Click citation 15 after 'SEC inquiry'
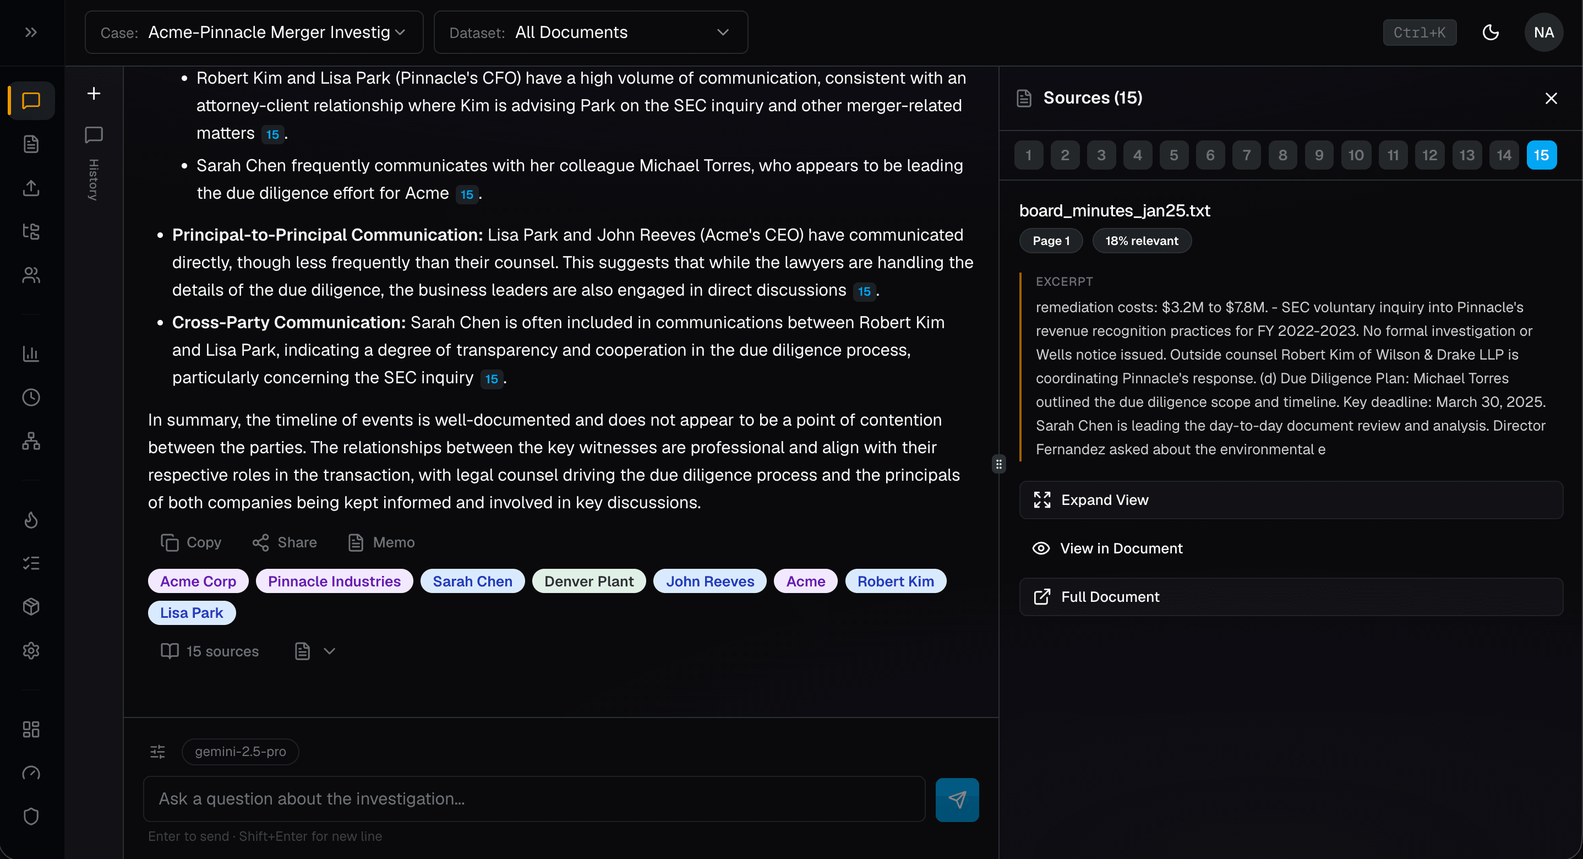Screen dimensions: 1583x859 491,379
